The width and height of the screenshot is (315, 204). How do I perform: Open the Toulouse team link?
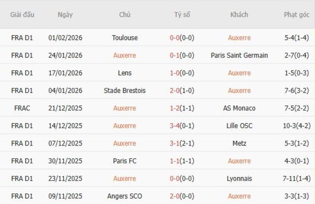coord(125,38)
